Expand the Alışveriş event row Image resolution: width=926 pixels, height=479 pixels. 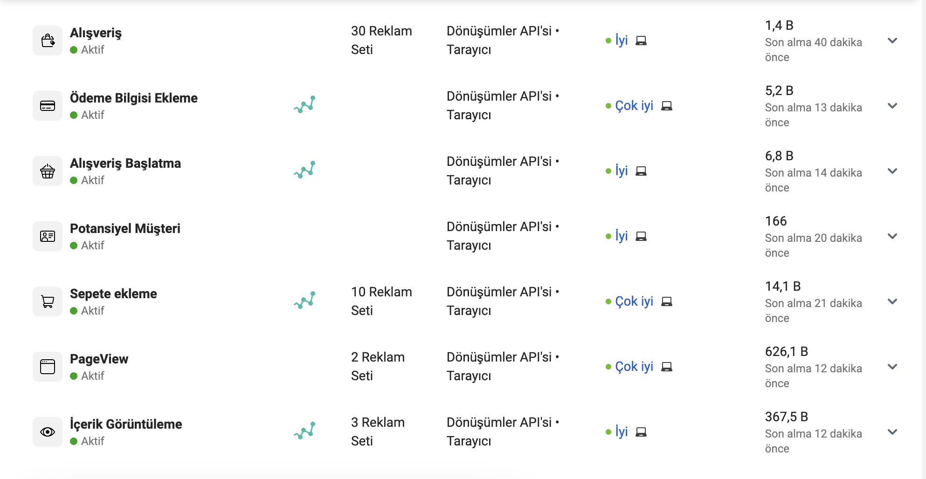(892, 41)
